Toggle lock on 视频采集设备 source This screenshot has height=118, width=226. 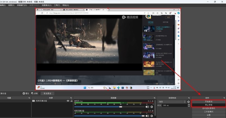pyautogui.click(x=71, y=101)
